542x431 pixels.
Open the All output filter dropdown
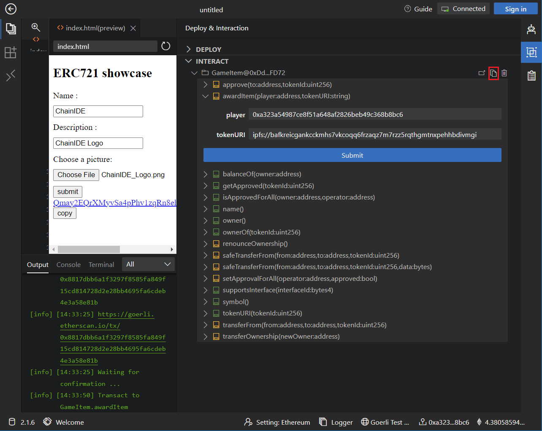148,264
